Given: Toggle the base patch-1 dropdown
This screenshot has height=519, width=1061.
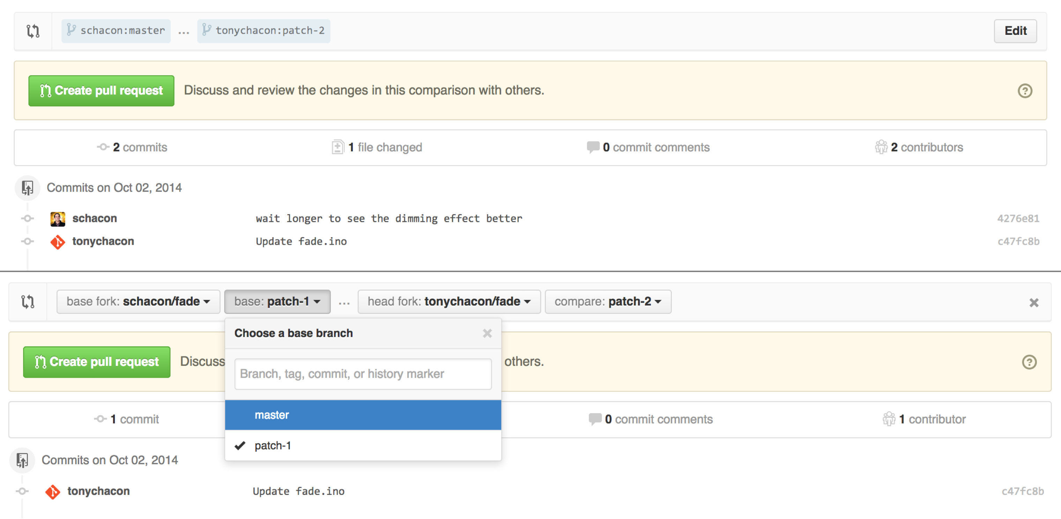Looking at the screenshot, I should tap(277, 302).
